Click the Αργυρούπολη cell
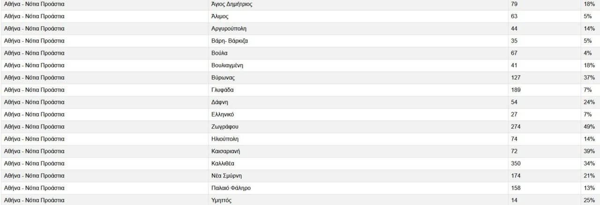Screen dimensions: 600x205 (x=229, y=29)
